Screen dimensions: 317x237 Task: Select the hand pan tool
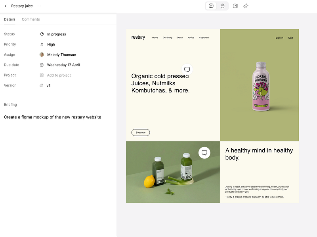(222, 6)
